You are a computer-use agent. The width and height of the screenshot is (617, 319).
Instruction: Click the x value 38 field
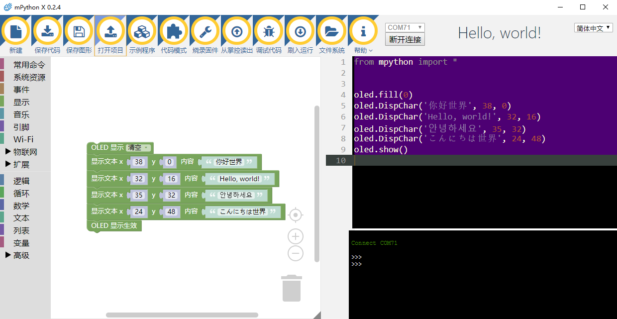[139, 162]
